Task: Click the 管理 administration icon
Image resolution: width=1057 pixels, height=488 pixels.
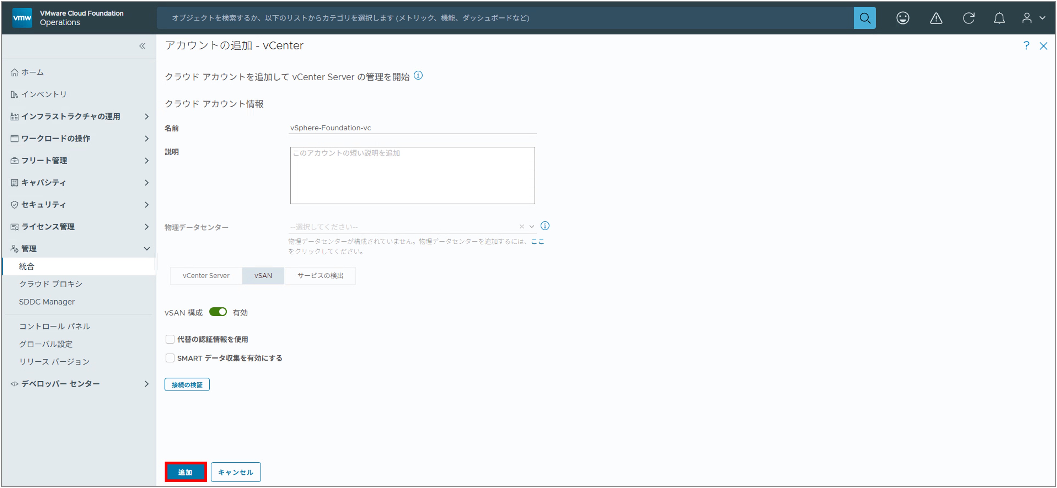Action: pyautogui.click(x=14, y=249)
